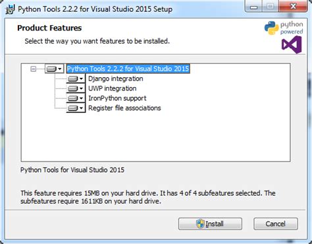The width and height of the screenshot is (312, 244).
Task: Select Python Tools 2.2.2 for Visual Studio 2015
Action: (x=128, y=69)
